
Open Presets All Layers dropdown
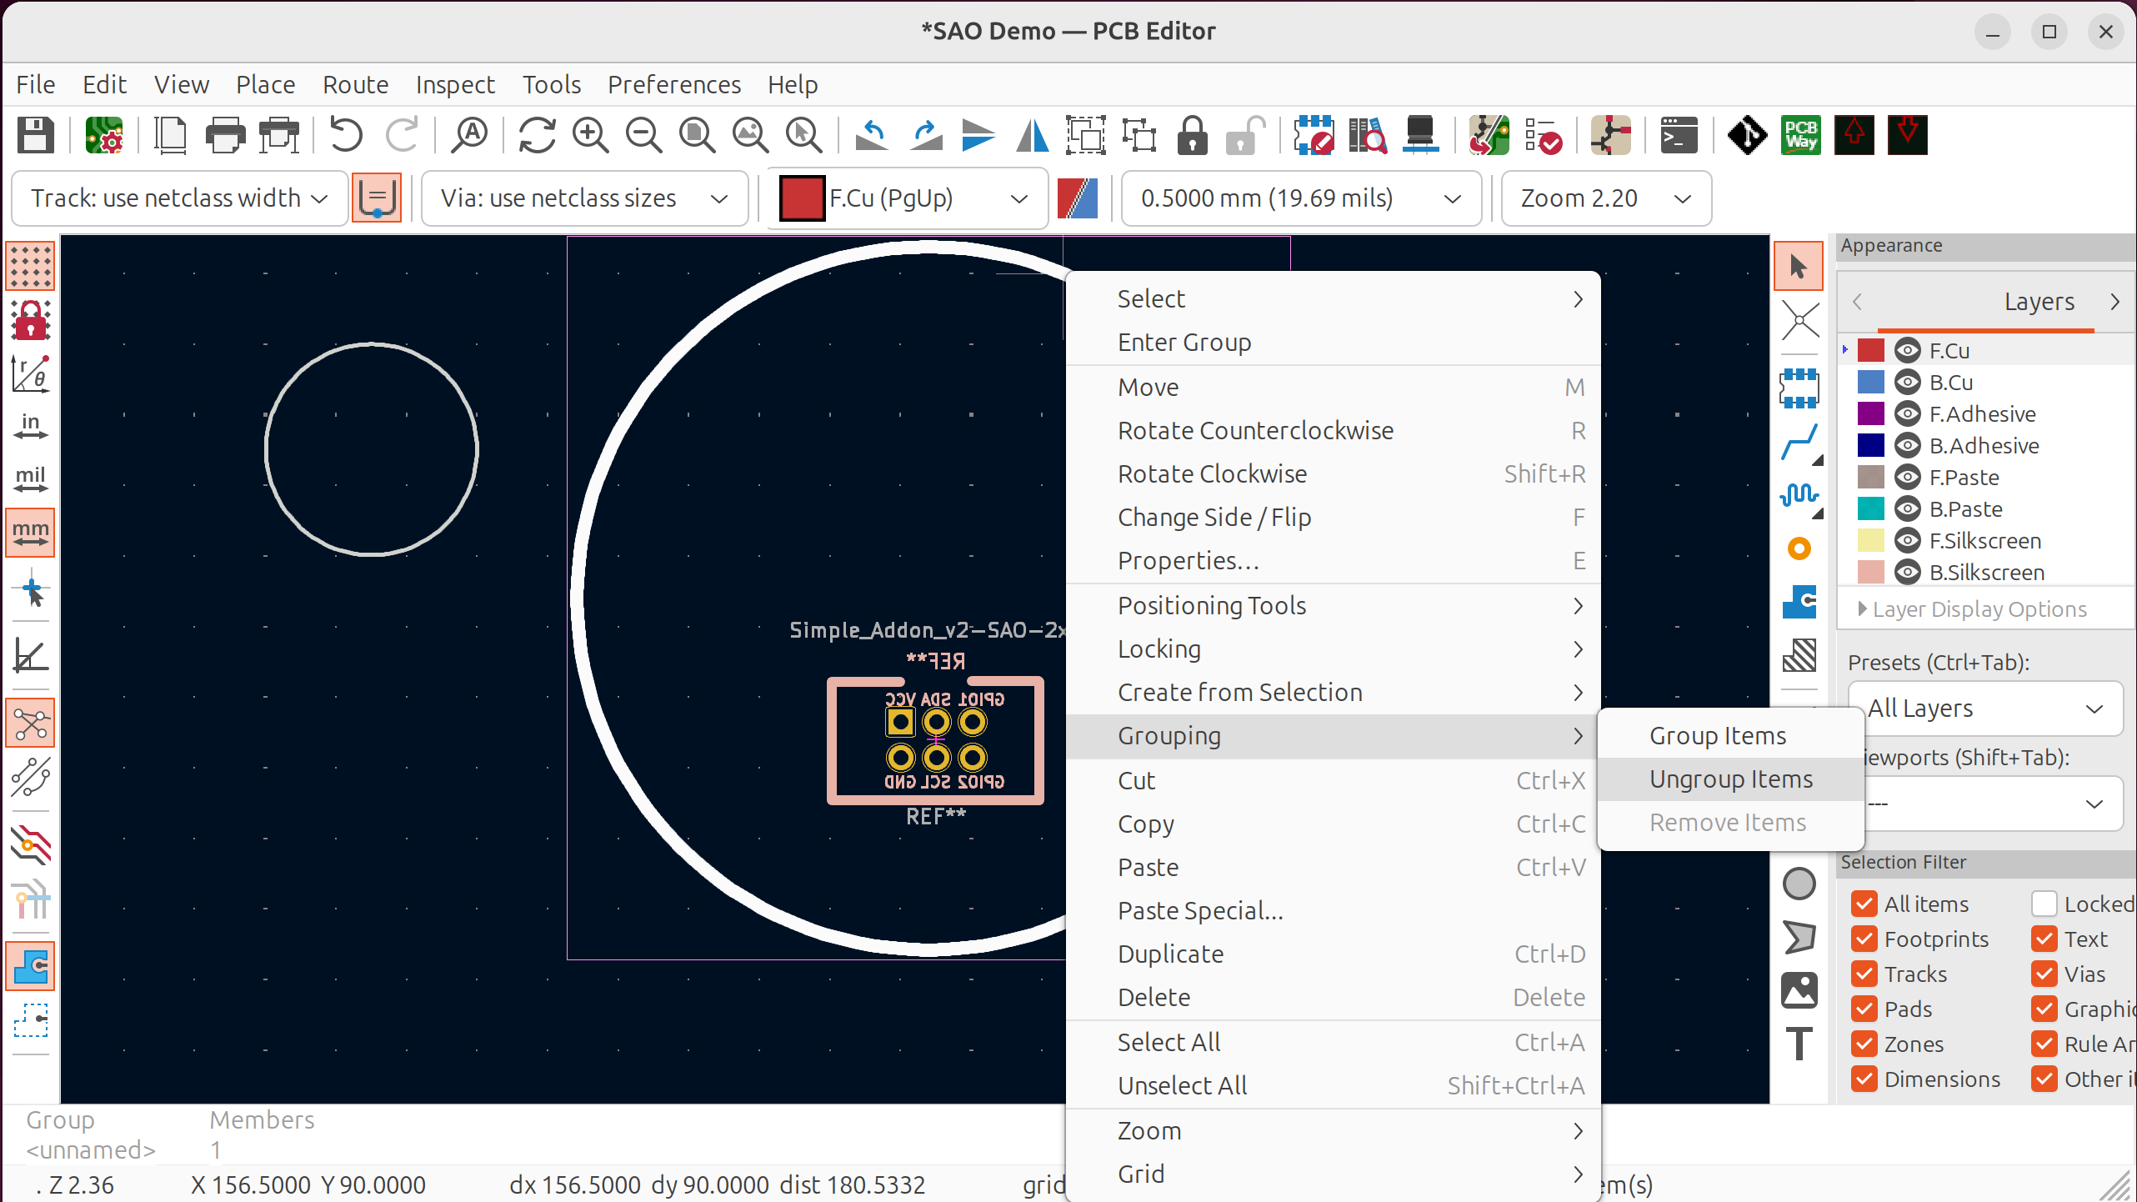(1984, 709)
